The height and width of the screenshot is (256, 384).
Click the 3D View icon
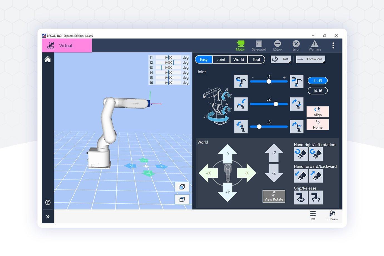tap(332, 215)
